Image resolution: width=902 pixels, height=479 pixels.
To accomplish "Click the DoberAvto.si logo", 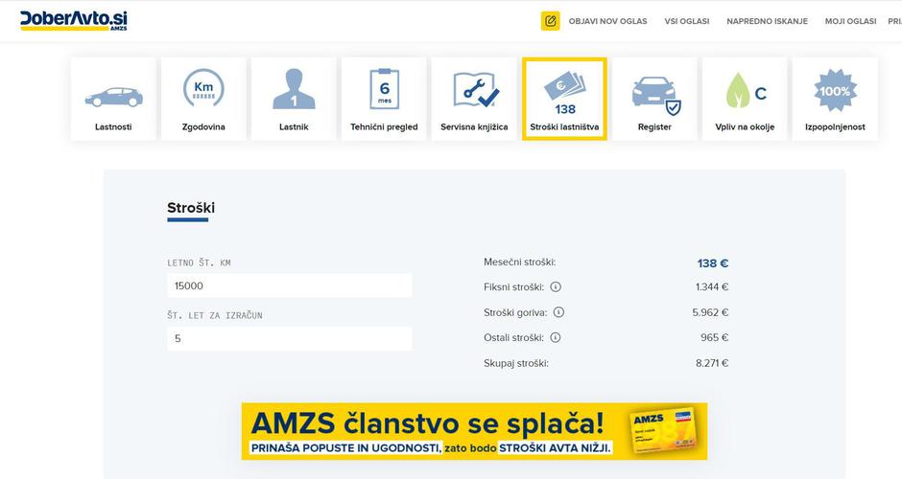I will (74, 20).
